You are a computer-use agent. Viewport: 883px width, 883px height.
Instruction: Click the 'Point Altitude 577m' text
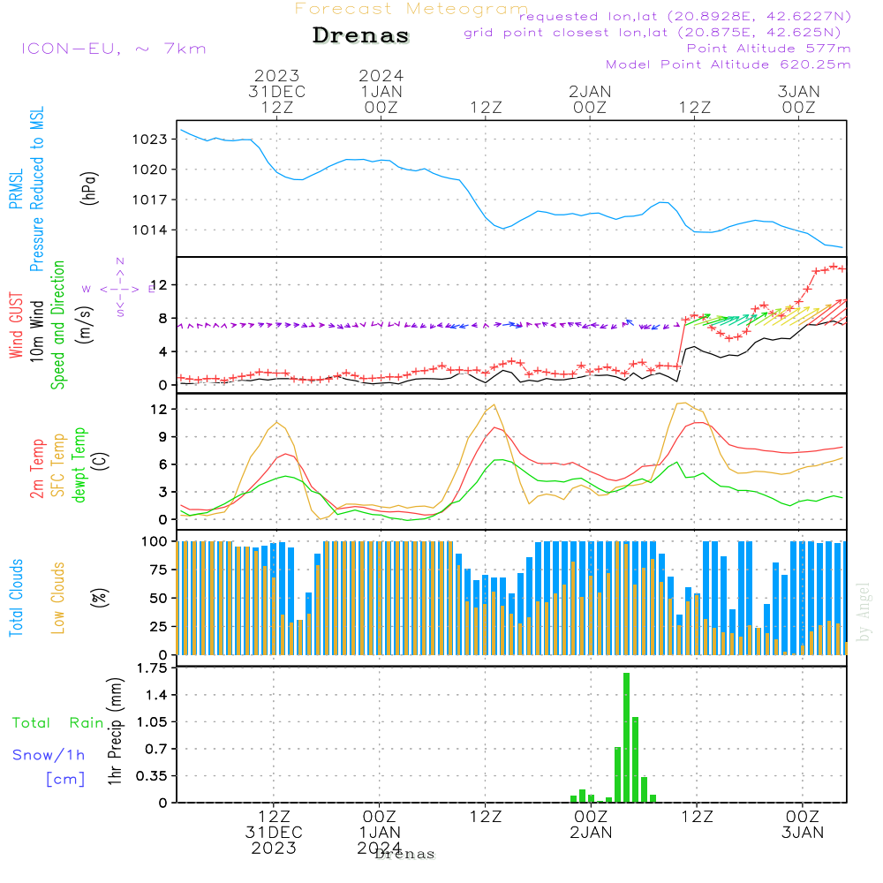pos(769,49)
